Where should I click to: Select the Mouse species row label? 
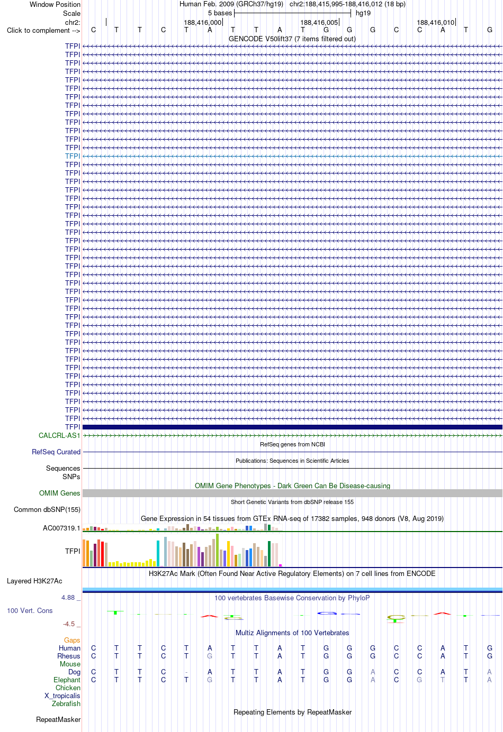tap(70, 664)
